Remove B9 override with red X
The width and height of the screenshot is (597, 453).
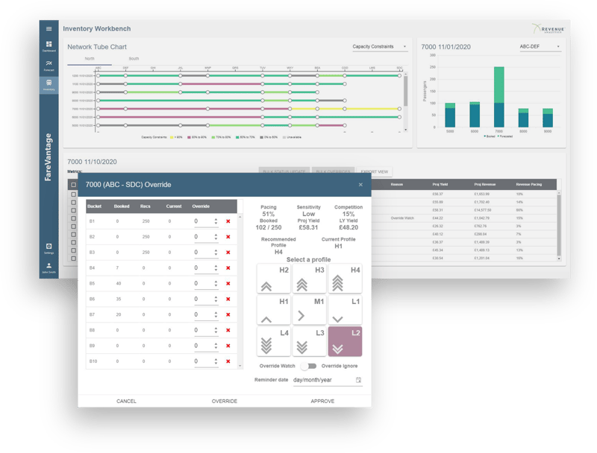(x=228, y=346)
